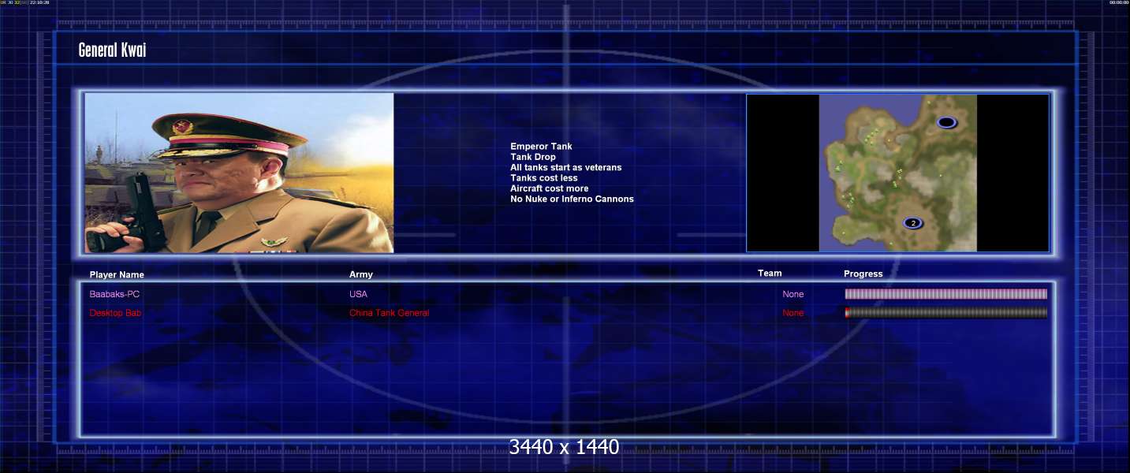Click the USA army entry
This screenshot has height=473, width=1130.
click(x=358, y=294)
